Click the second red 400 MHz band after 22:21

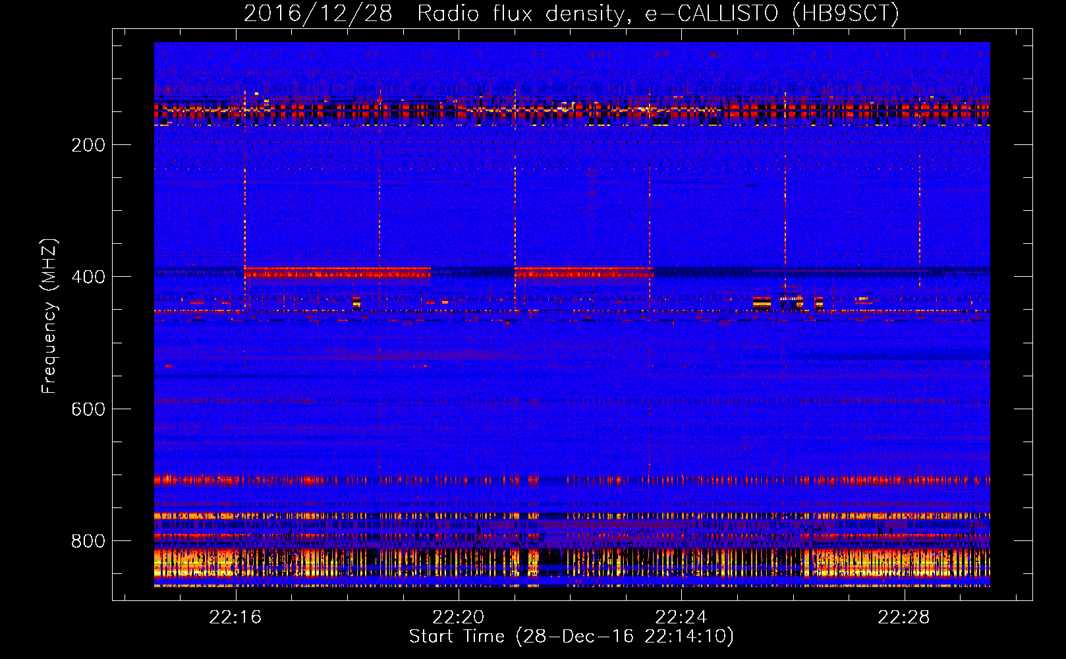[584, 272]
